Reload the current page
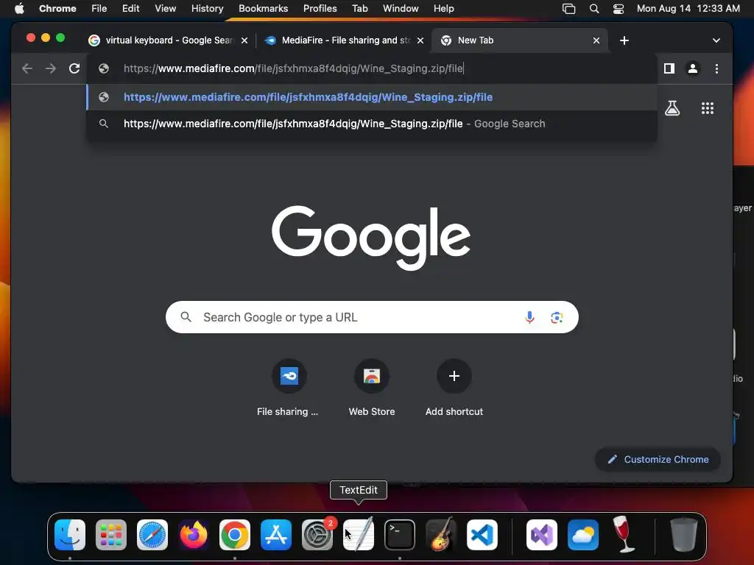 click(74, 68)
